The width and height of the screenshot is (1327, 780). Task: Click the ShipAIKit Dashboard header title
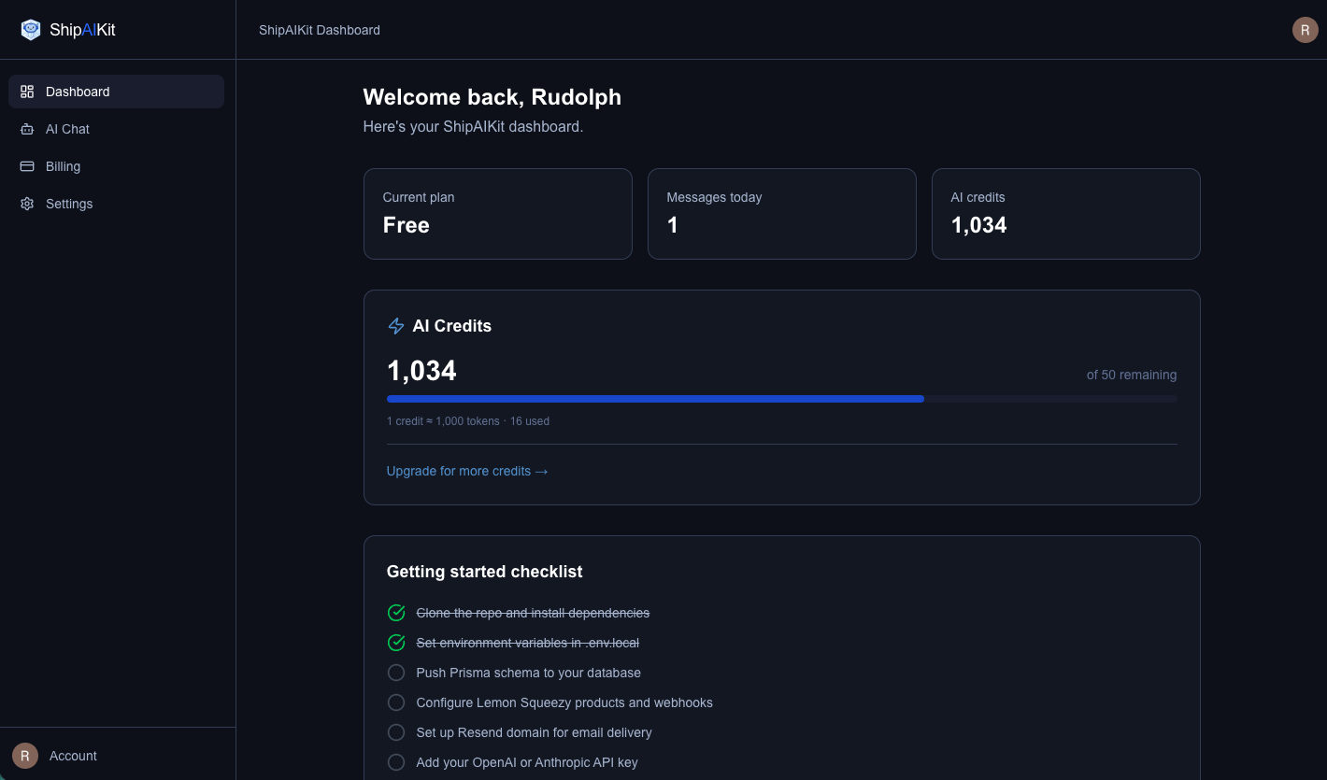click(320, 30)
